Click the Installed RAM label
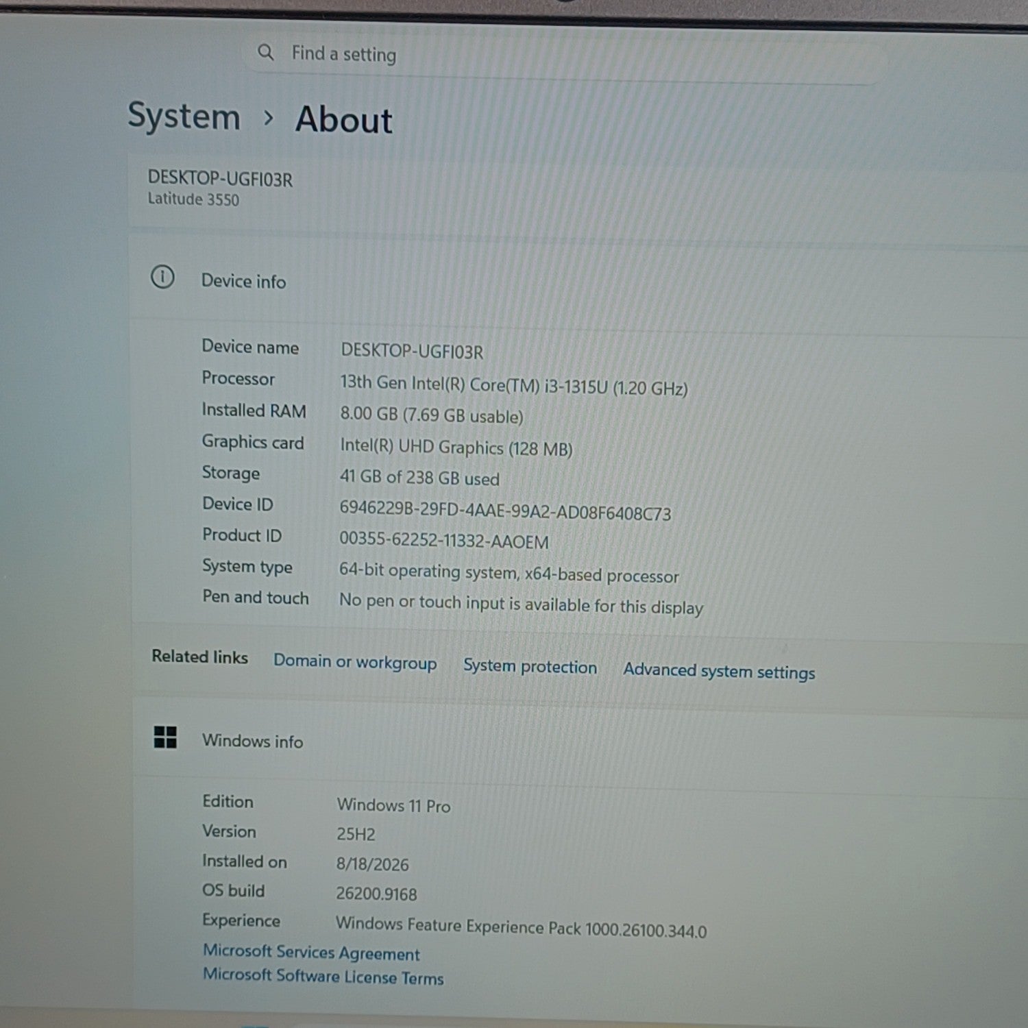1028x1028 pixels. tap(254, 410)
